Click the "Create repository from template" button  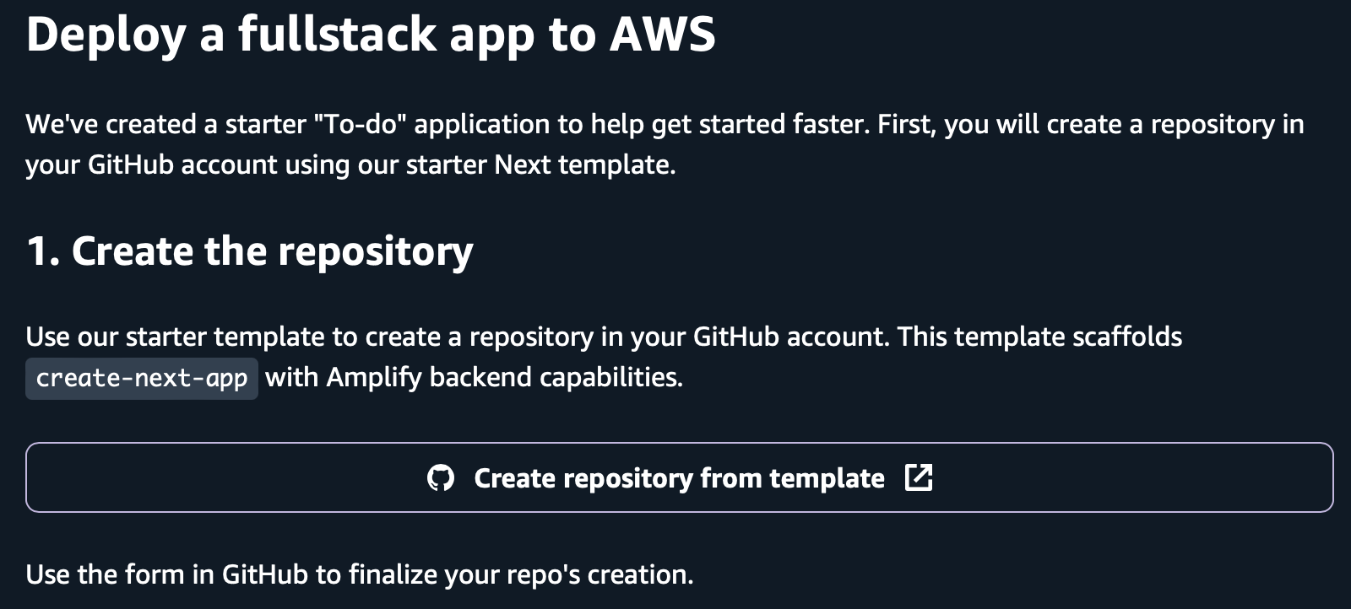click(x=675, y=477)
